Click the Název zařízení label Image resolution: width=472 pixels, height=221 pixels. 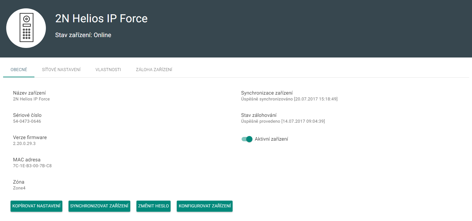point(29,93)
